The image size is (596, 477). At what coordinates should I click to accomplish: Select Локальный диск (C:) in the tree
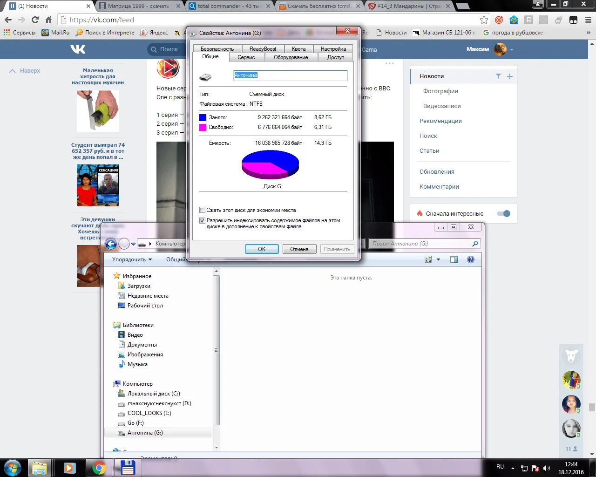tap(153, 394)
